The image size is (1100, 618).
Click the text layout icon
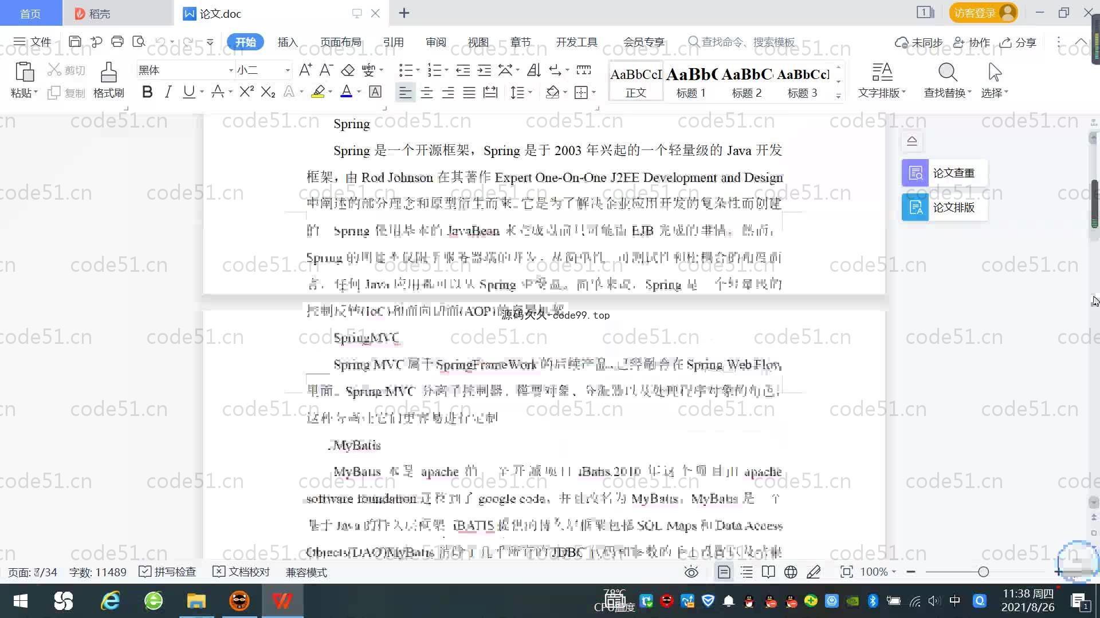[x=882, y=73]
